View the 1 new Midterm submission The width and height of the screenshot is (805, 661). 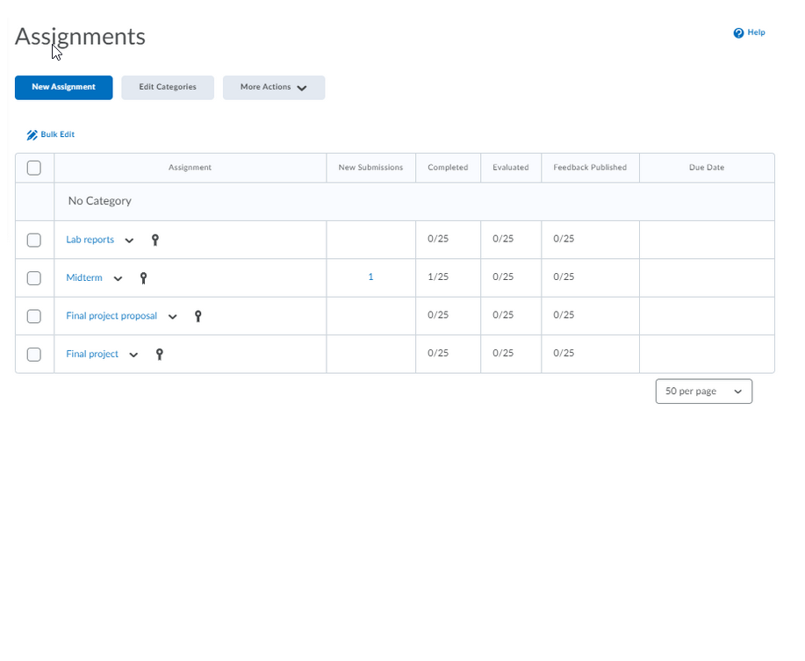[370, 277]
